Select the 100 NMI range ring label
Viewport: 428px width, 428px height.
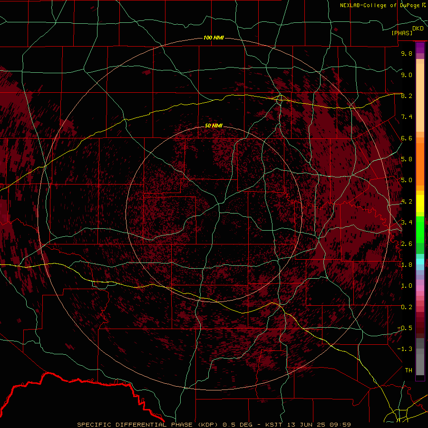click(x=214, y=38)
